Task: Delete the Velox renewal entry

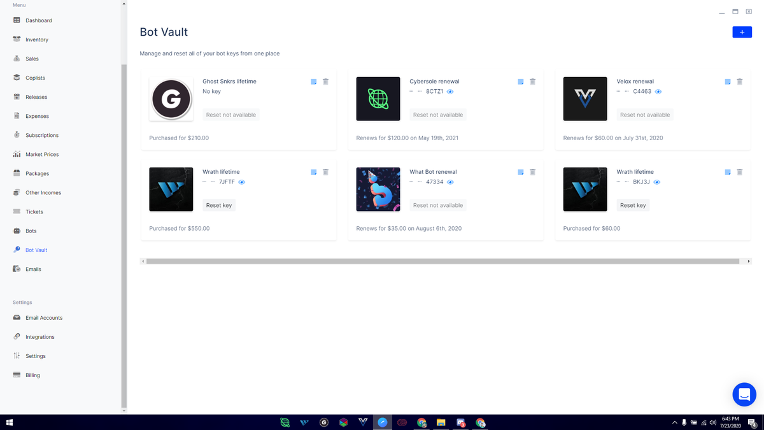Action: (x=739, y=82)
